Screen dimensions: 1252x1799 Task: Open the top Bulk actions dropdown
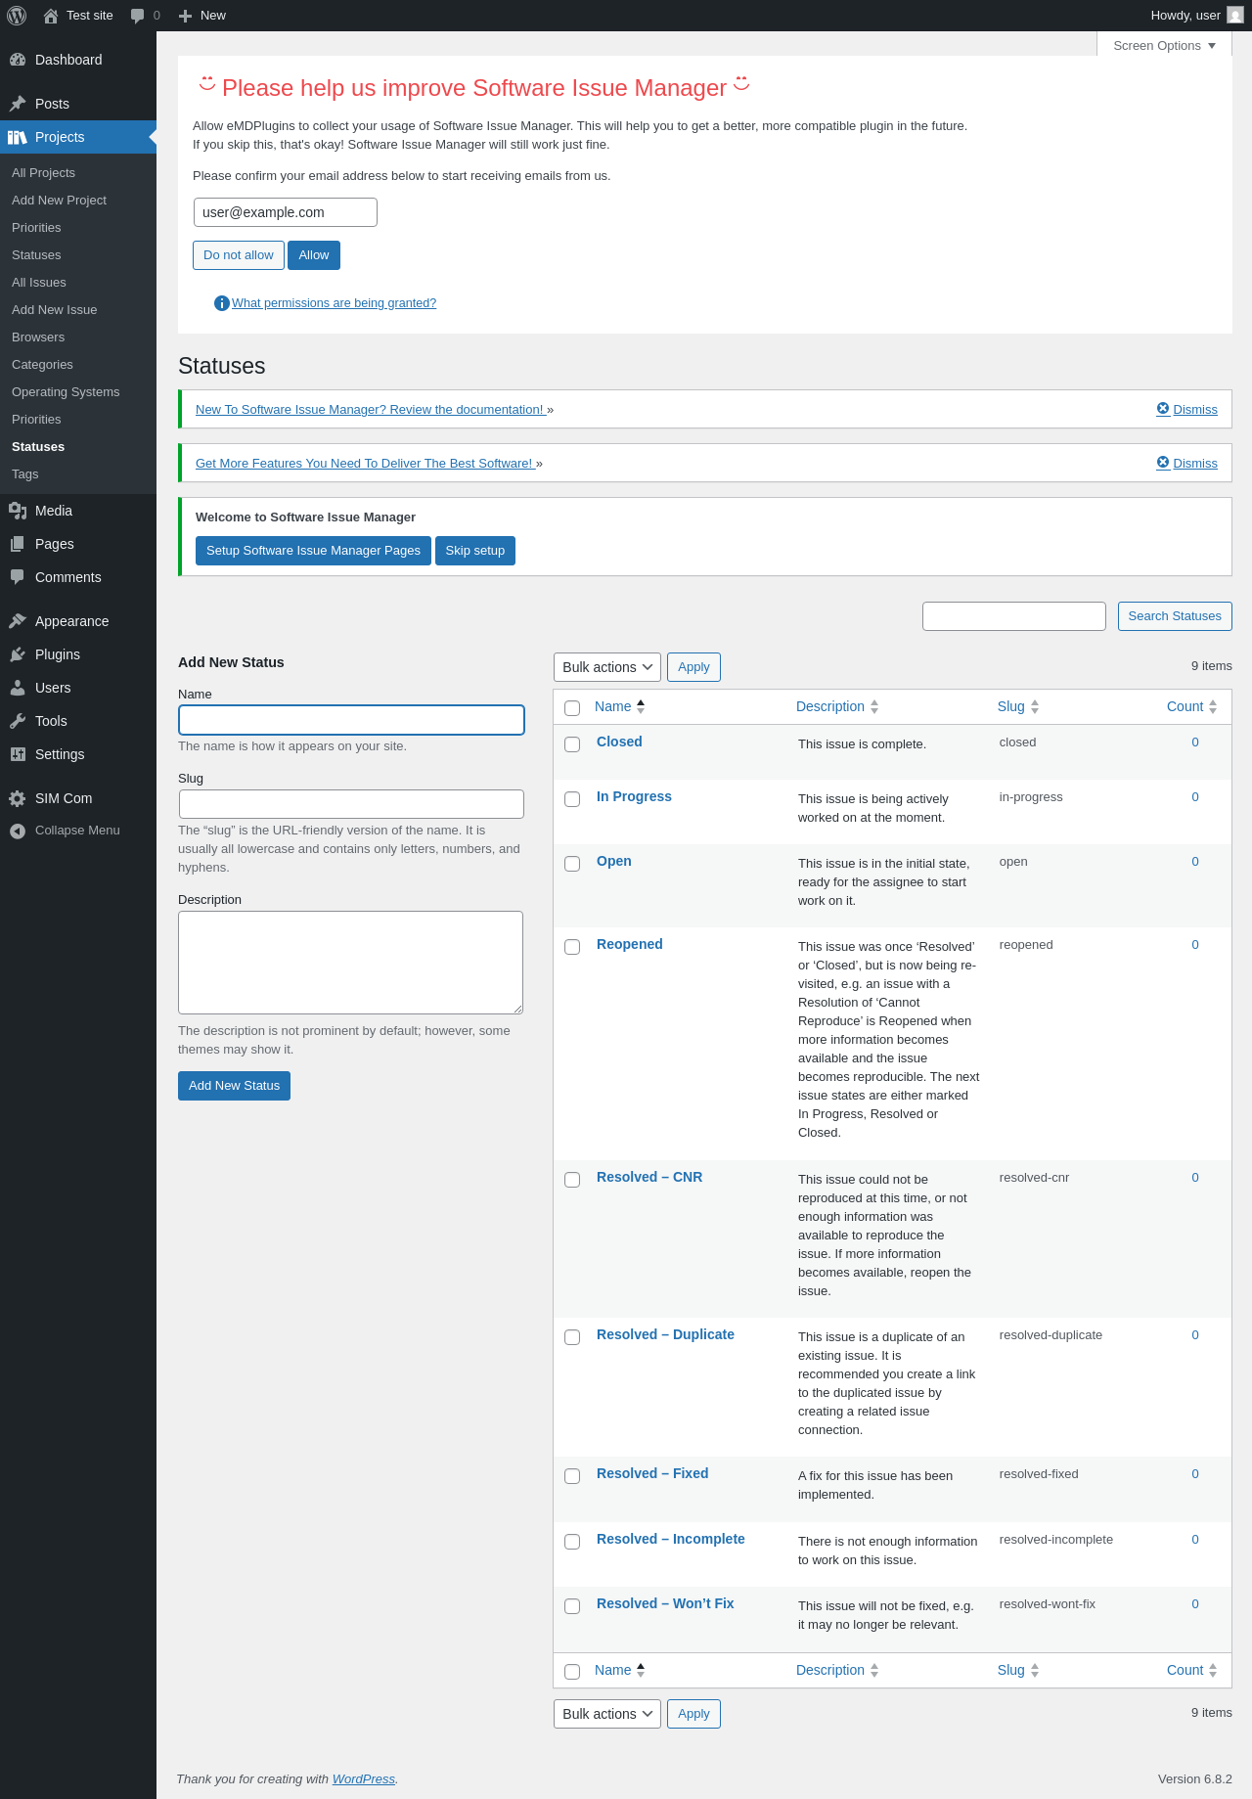tap(607, 667)
